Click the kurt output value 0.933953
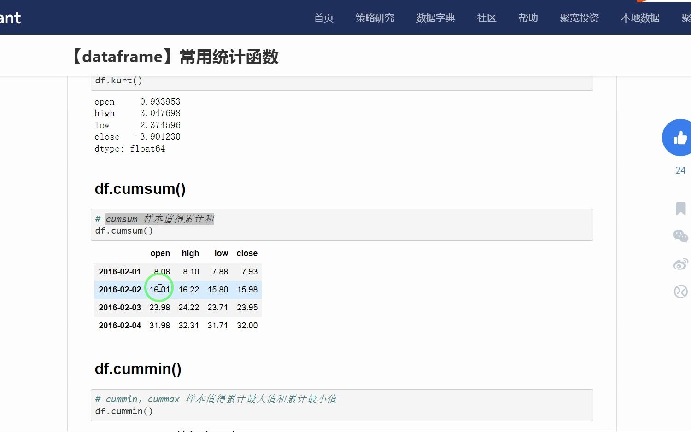The width and height of the screenshot is (691, 432). click(x=160, y=102)
